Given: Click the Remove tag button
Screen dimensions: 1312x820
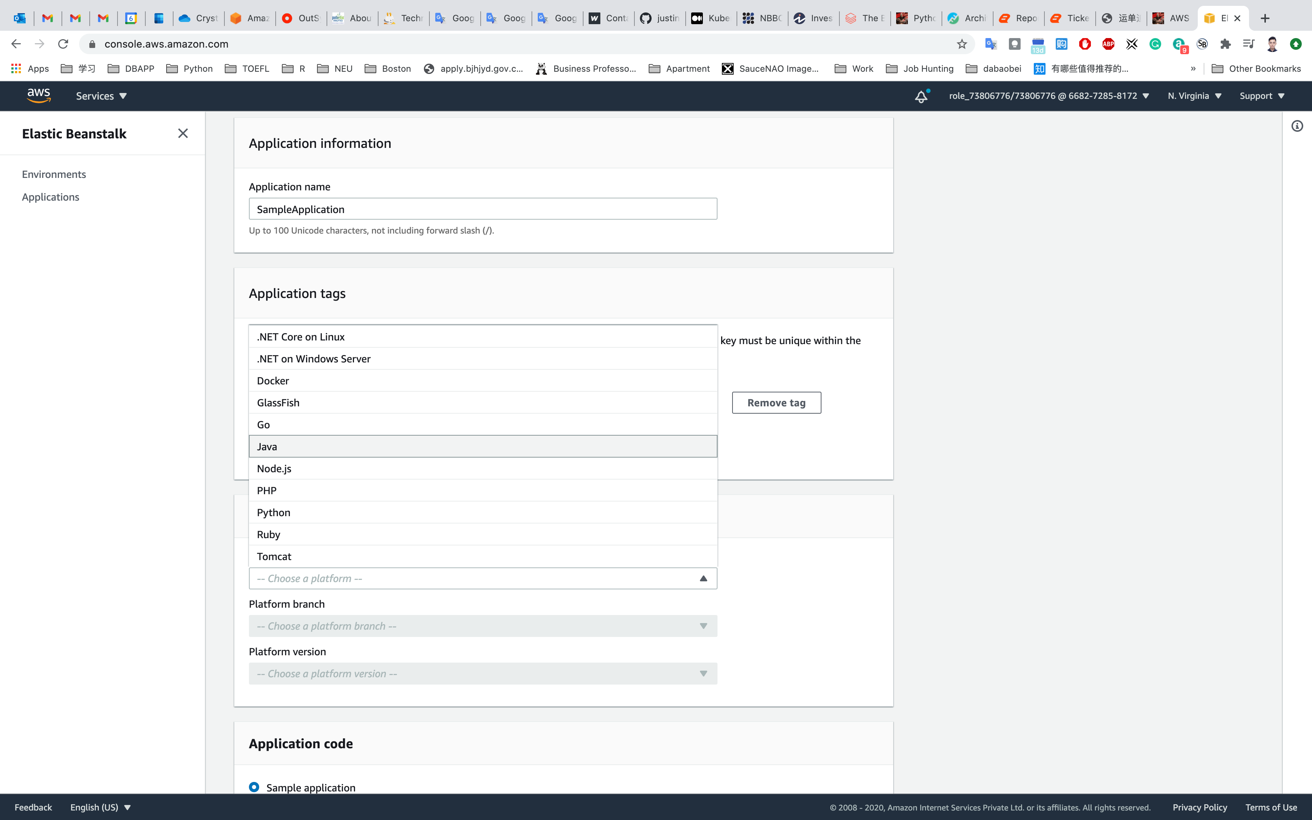Looking at the screenshot, I should (776, 403).
